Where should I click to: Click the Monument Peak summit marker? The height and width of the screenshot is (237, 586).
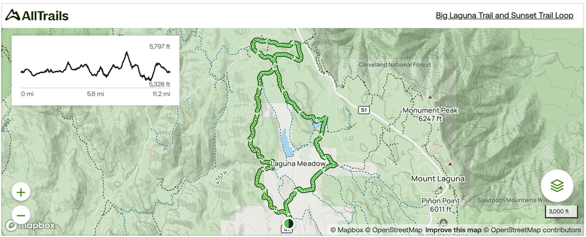point(430,97)
